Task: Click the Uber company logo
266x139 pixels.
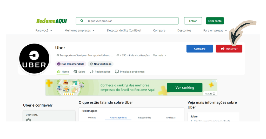Action: click(x=34, y=59)
